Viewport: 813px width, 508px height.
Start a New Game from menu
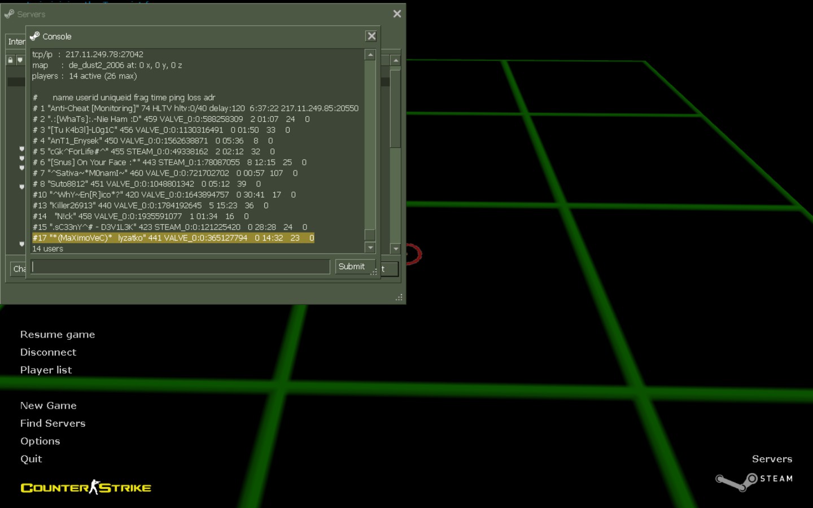pyautogui.click(x=48, y=406)
